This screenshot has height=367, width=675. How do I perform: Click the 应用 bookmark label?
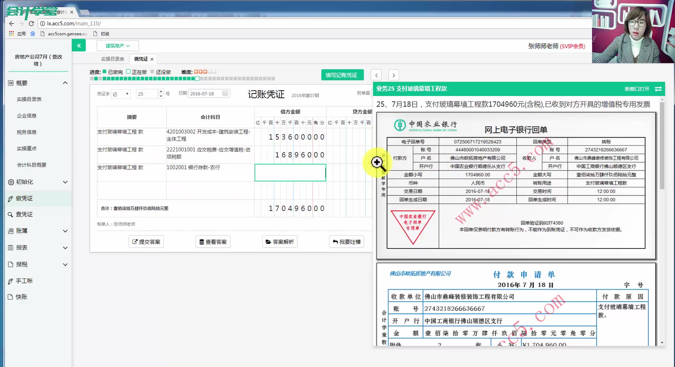[22, 34]
